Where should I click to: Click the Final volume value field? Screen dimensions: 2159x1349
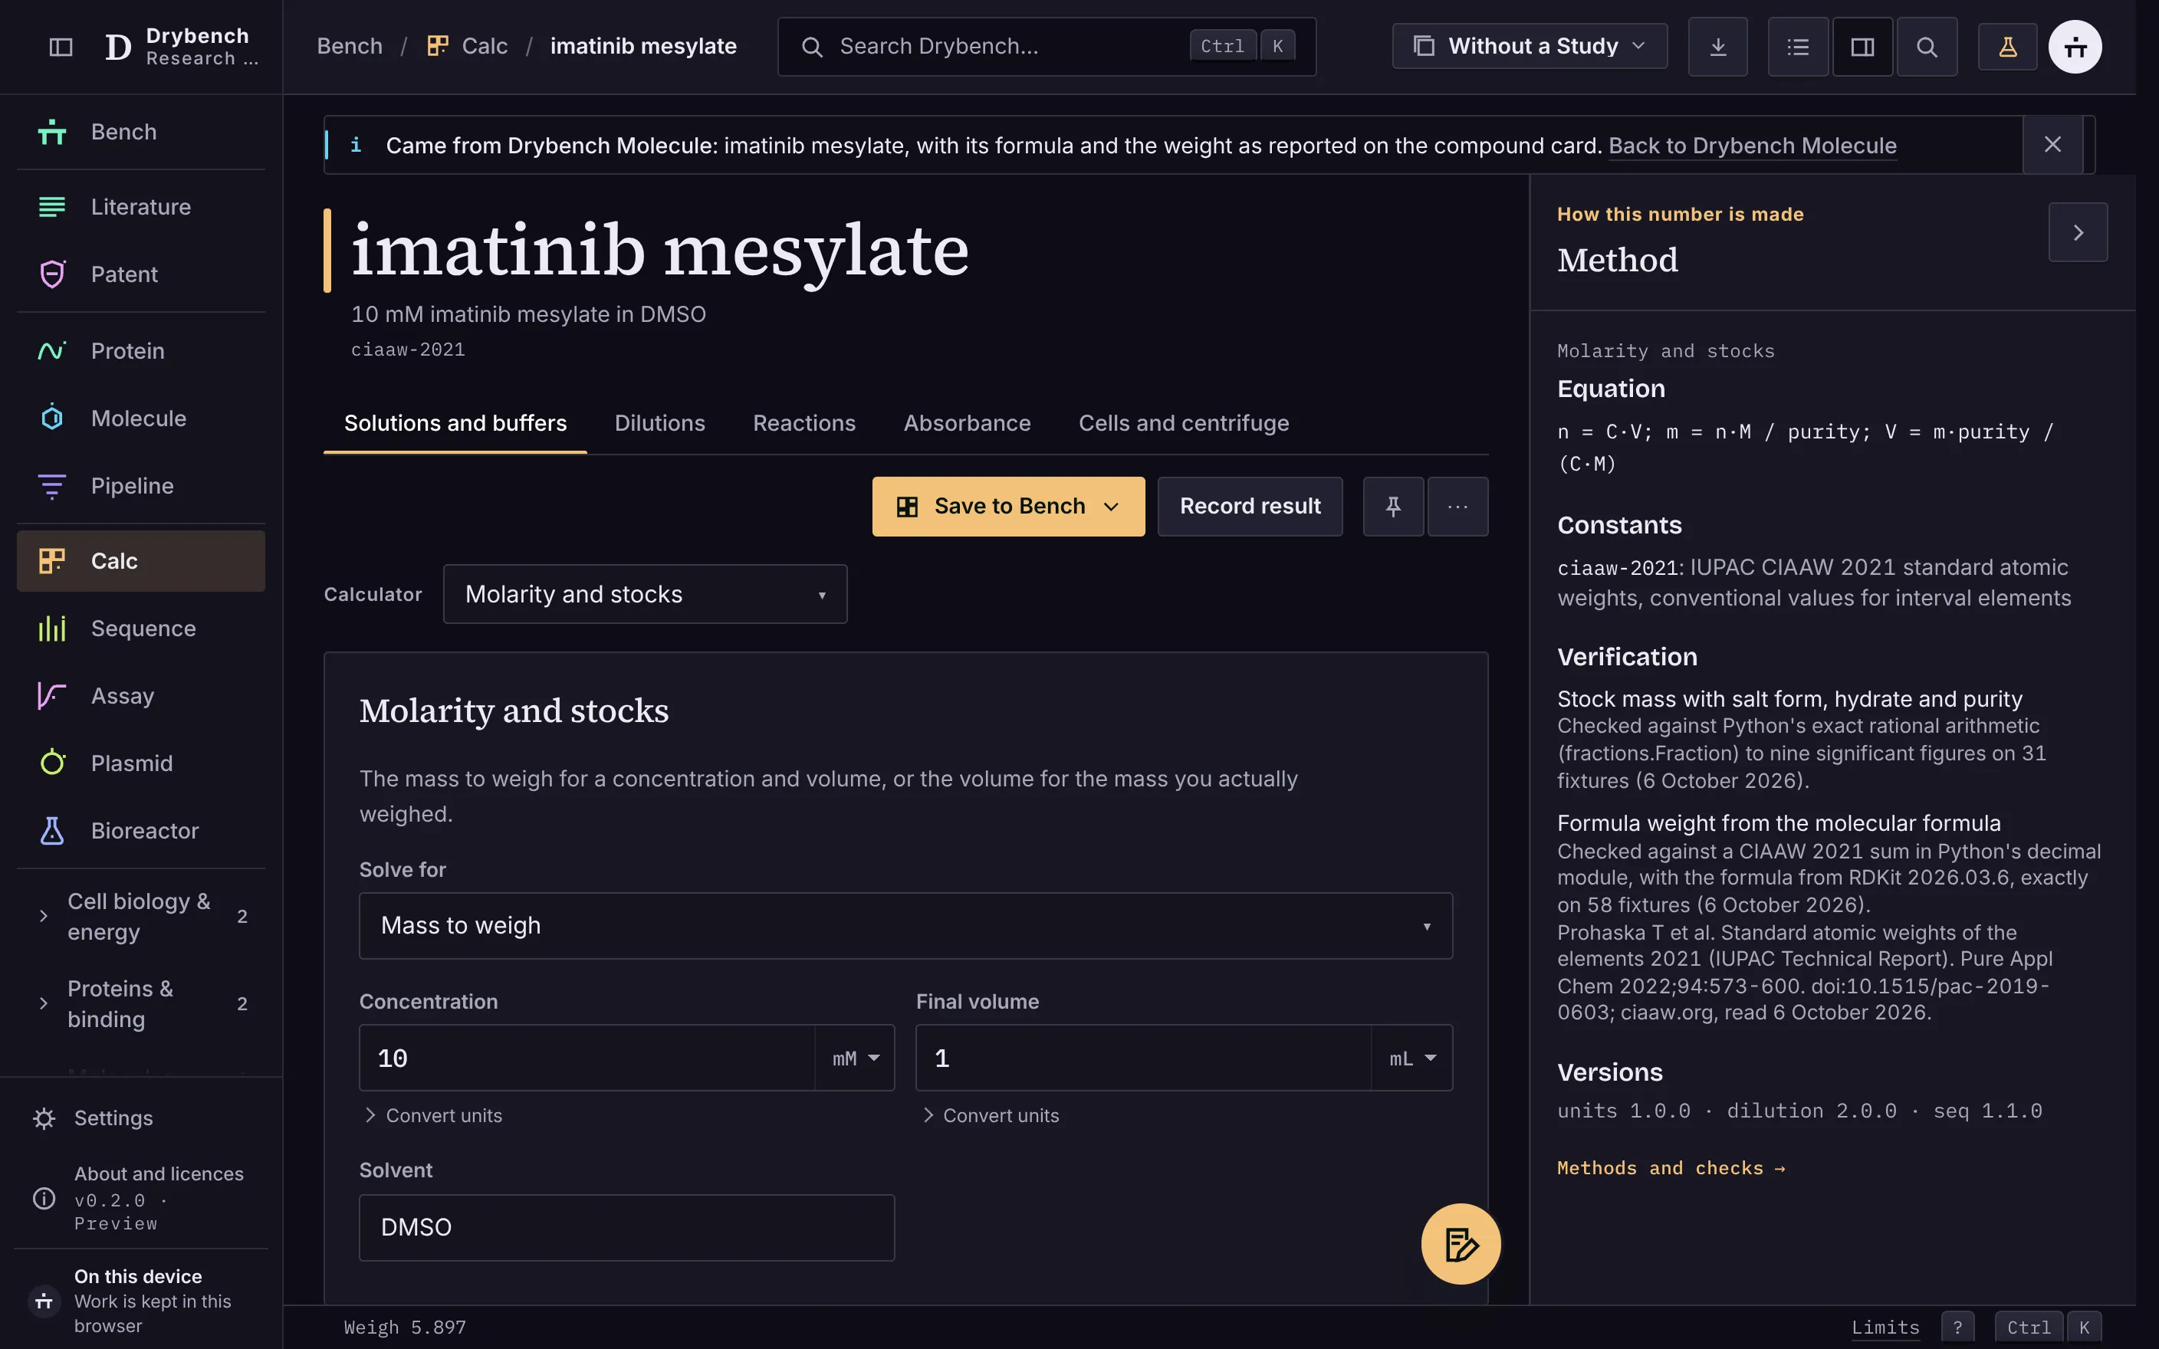click(1144, 1059)
